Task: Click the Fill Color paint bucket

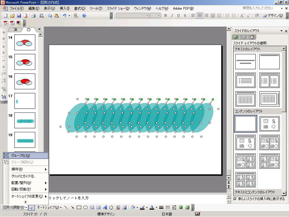Action: click(x=133, y=207)
